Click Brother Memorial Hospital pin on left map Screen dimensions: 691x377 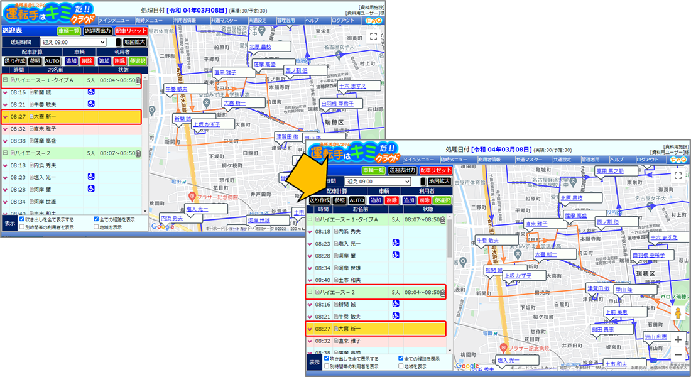[x=192, y=196]
